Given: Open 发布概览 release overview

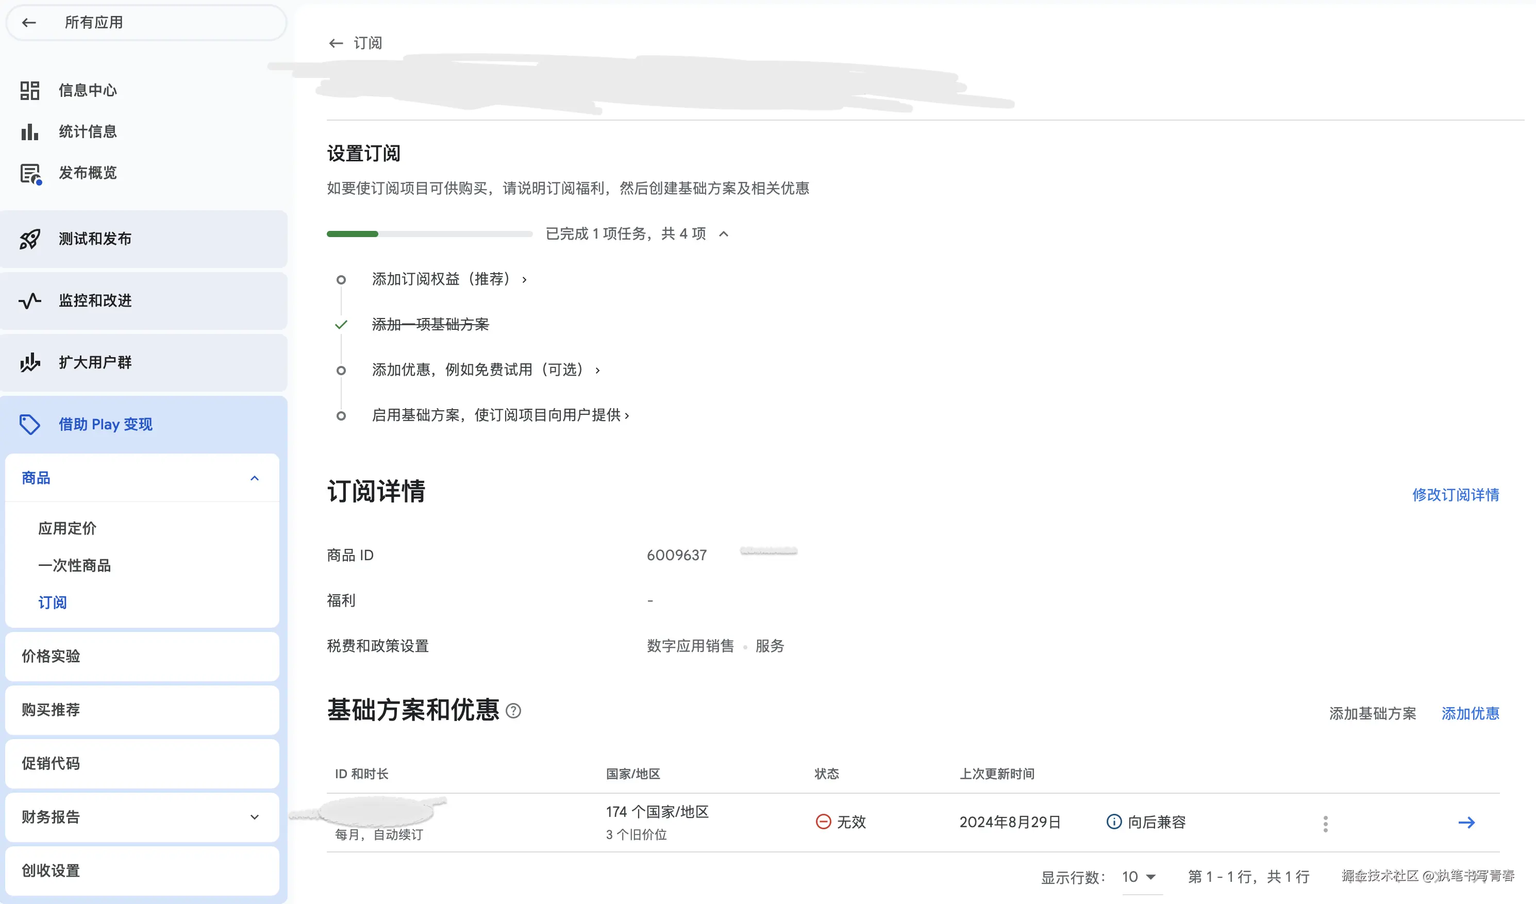Looking at the screenshot, I should coord(29,173).
